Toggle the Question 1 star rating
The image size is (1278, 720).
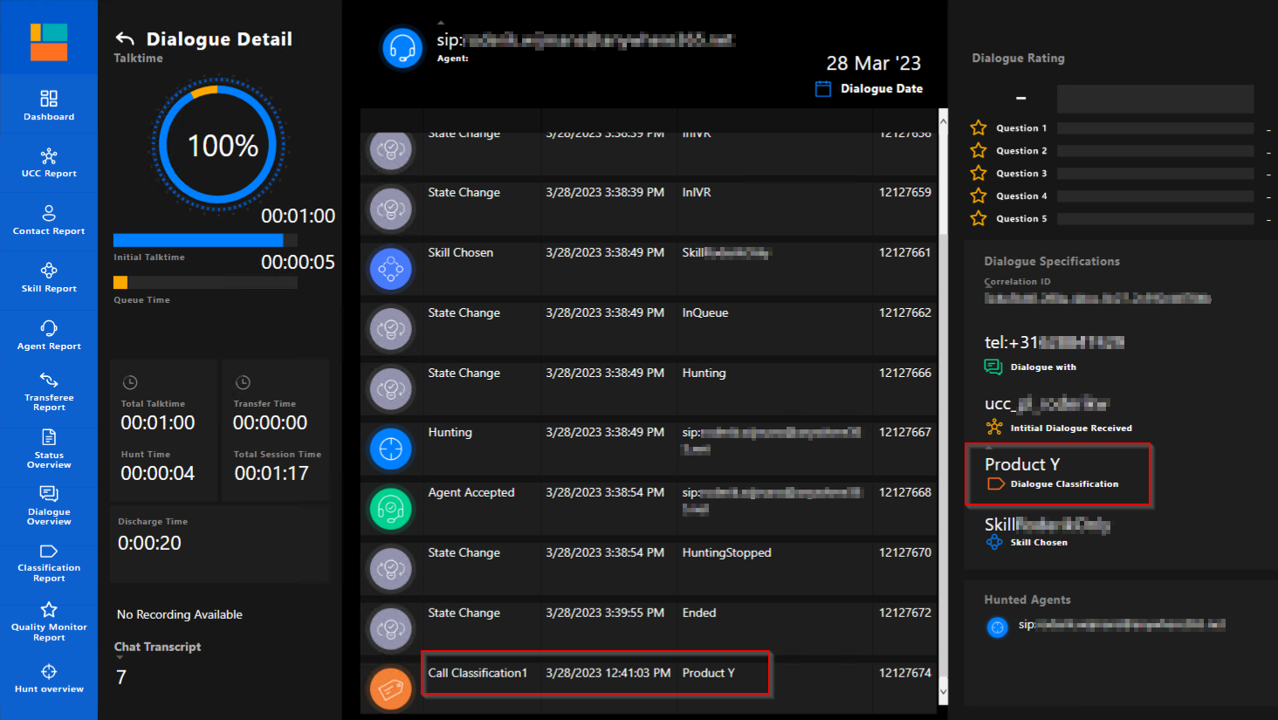click(979, 128)
